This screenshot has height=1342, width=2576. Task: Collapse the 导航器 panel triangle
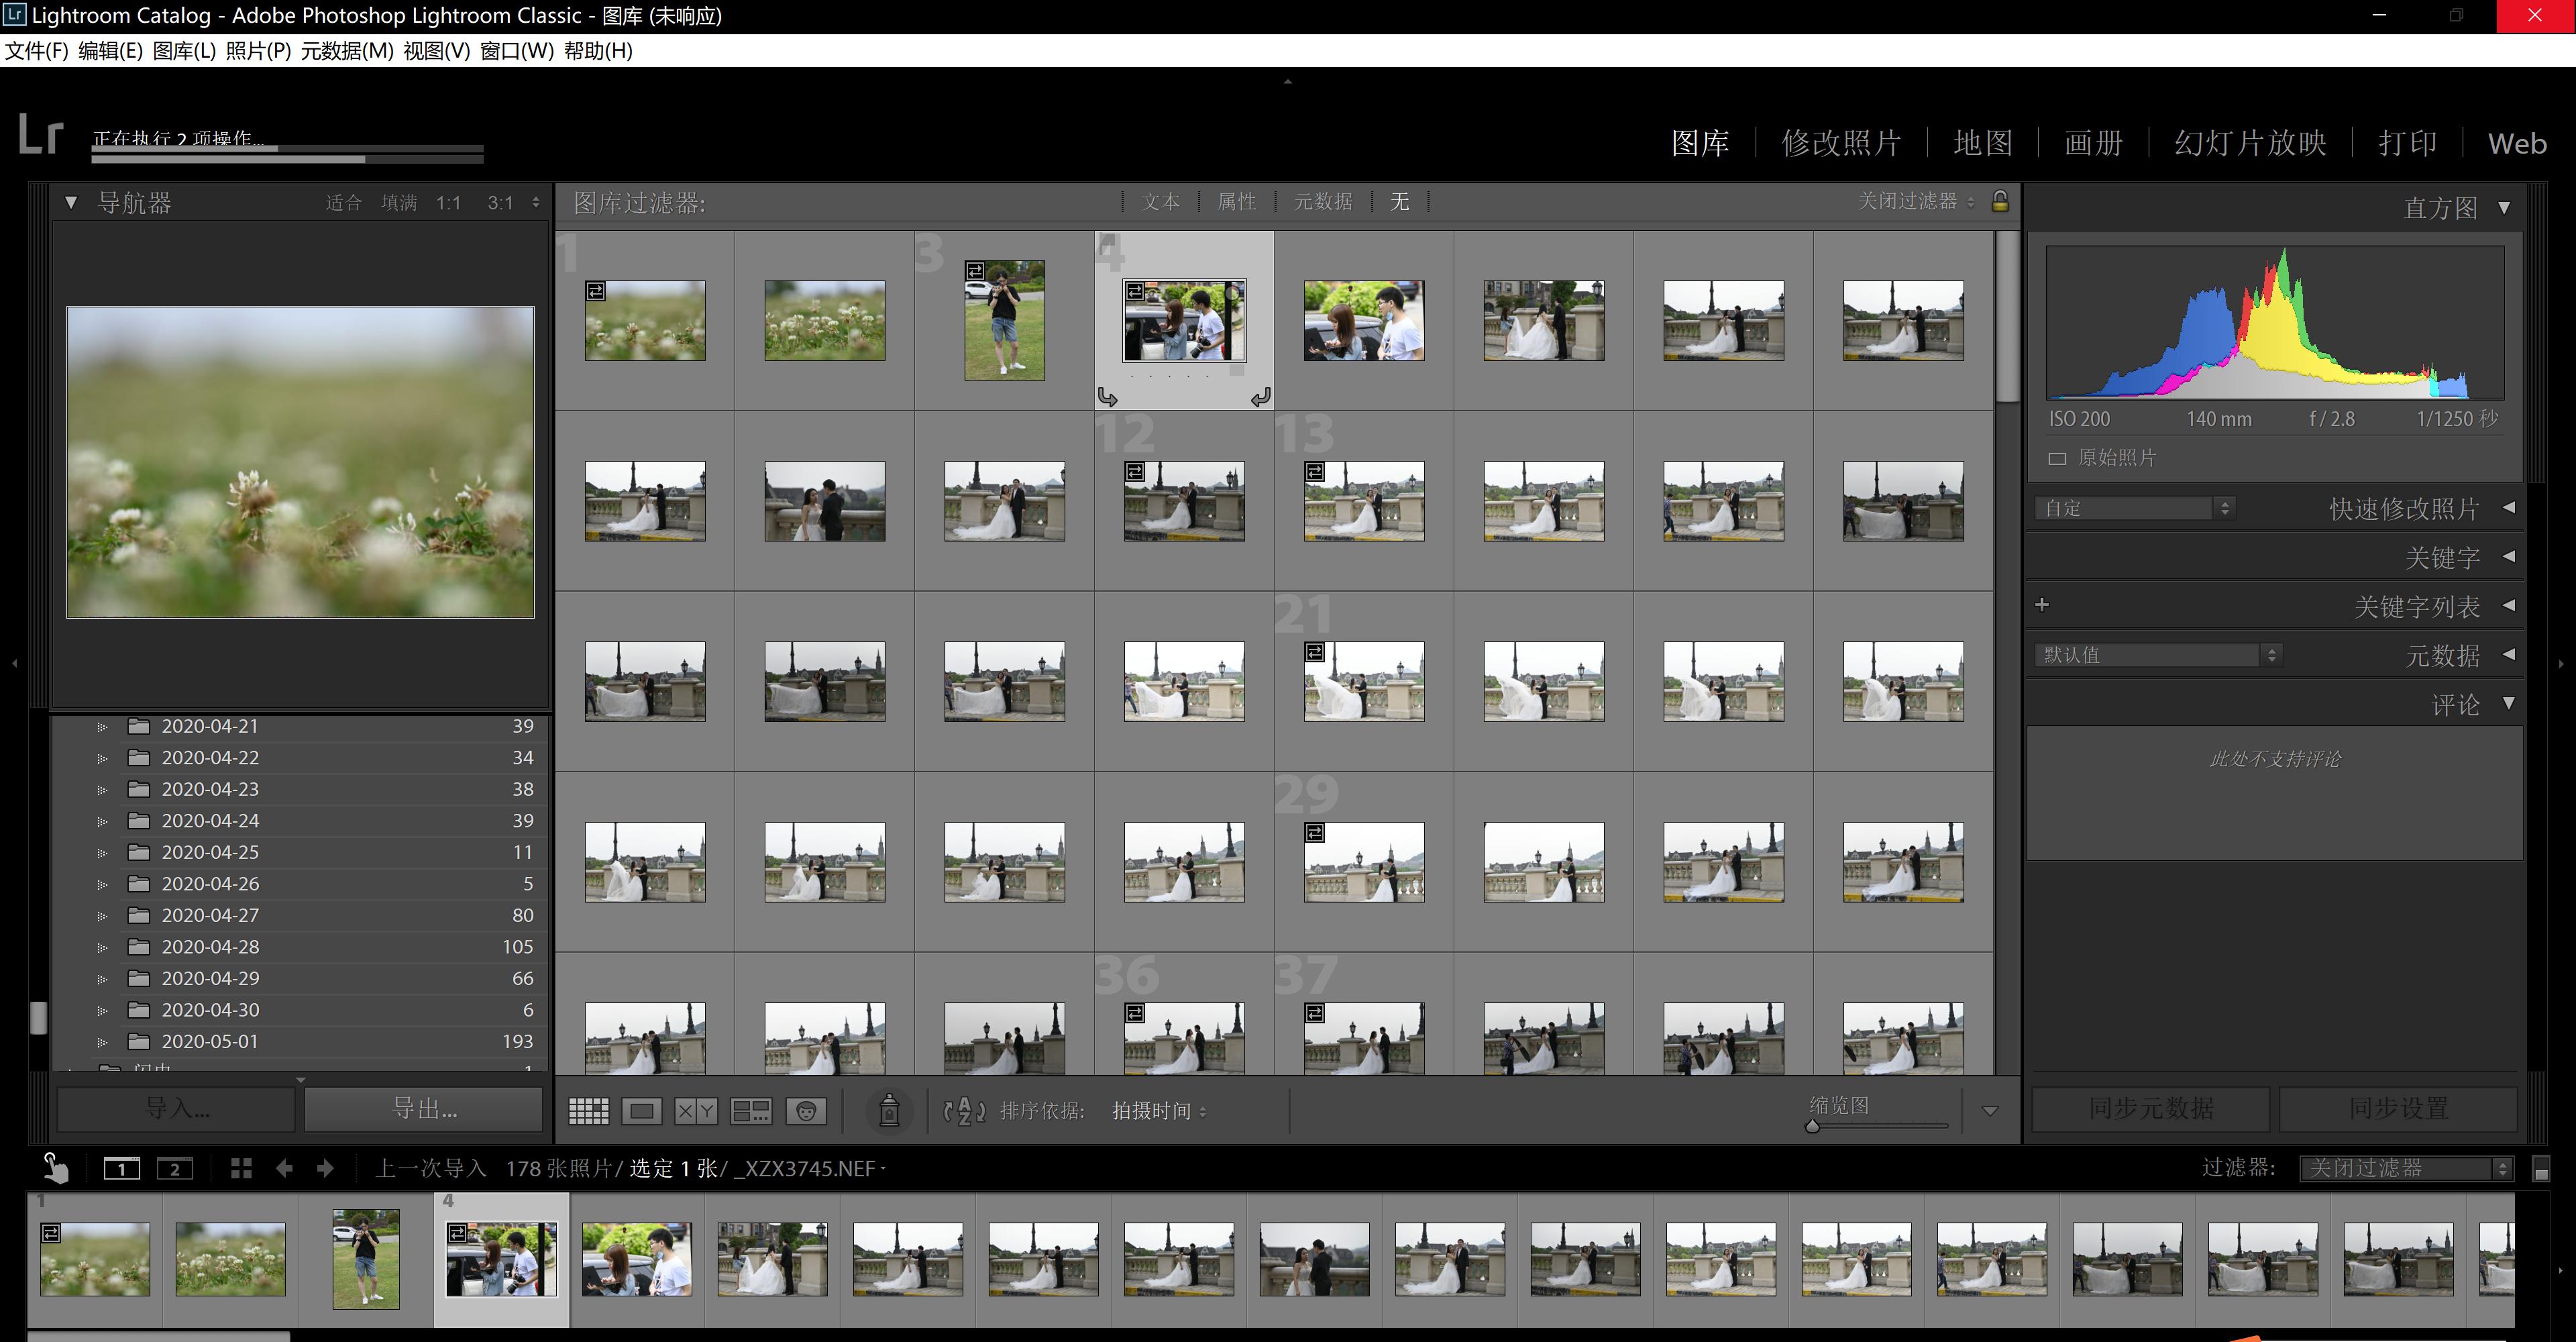click(x=71, y=203)
